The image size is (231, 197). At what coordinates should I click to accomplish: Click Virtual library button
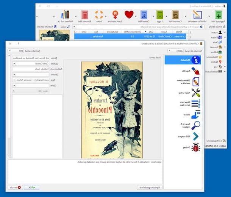click(x=217, y=27)
